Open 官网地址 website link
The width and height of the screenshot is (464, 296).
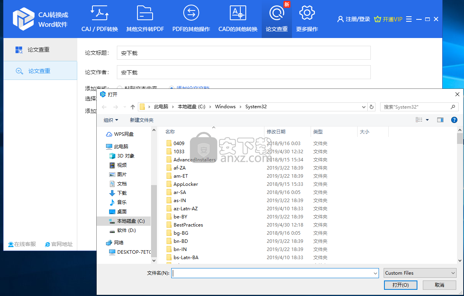(59, 244)
